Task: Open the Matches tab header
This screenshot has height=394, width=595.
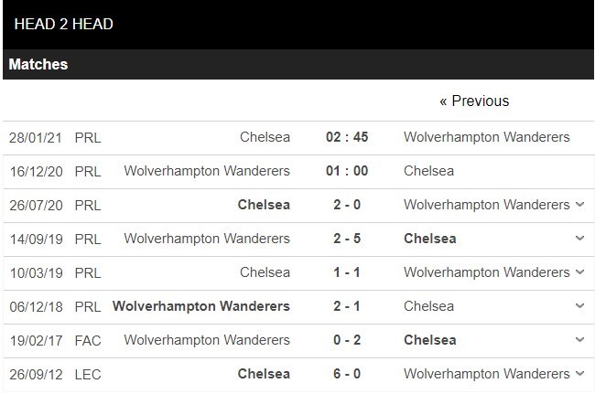Action: tap(38, 65)
